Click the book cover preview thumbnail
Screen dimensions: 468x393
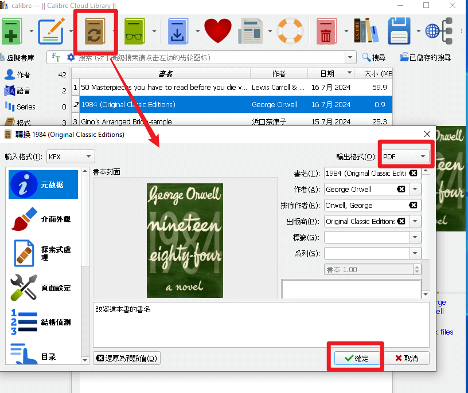point(185,241)
